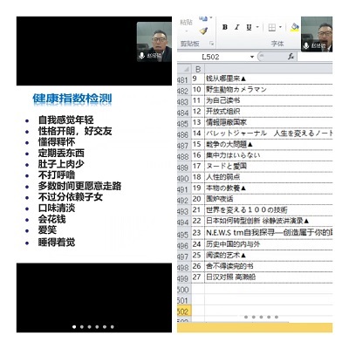Open the underline style dropdown arrow
This screenshot has width=349, height=349.
click(x=257, y=27)
